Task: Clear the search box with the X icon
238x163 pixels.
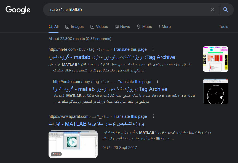Action: click(212, 10)
